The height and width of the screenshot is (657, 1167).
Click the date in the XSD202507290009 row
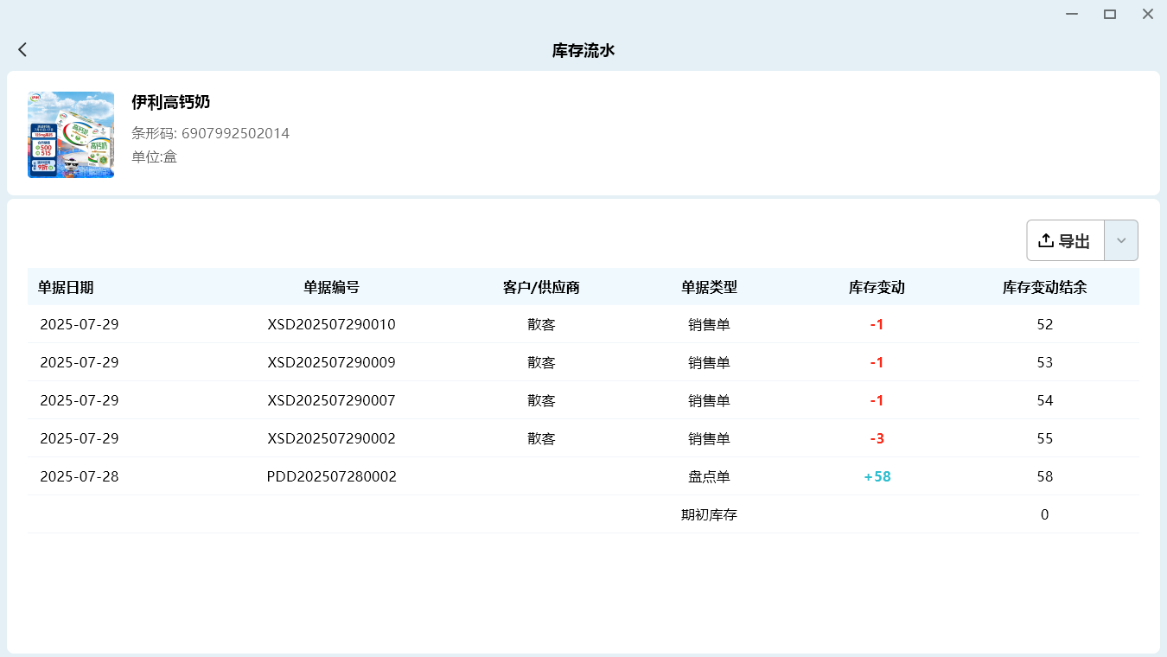(x=80, y=363)
